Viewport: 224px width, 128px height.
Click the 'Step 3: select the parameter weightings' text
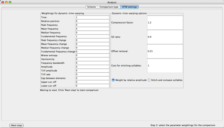point(183,125)
